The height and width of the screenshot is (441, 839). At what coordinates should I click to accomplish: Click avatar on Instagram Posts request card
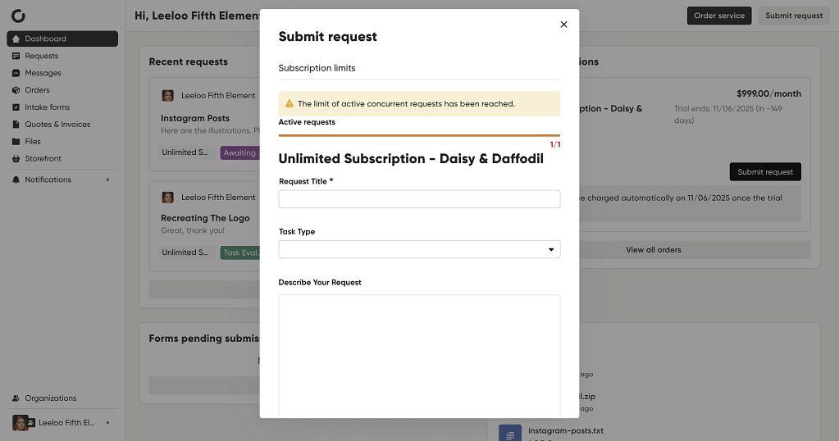click(168, 96)
